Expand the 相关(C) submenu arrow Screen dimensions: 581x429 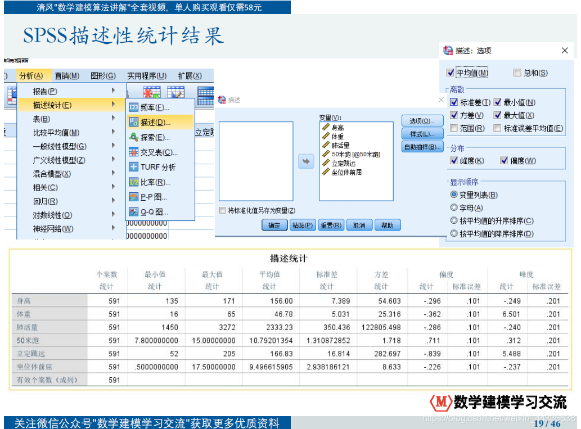coord(114,187)
